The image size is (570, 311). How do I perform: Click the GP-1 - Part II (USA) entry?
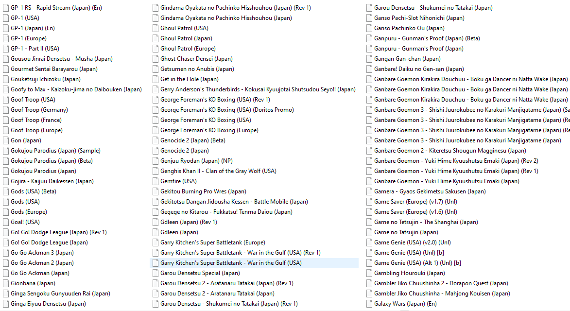pos(35,48)
